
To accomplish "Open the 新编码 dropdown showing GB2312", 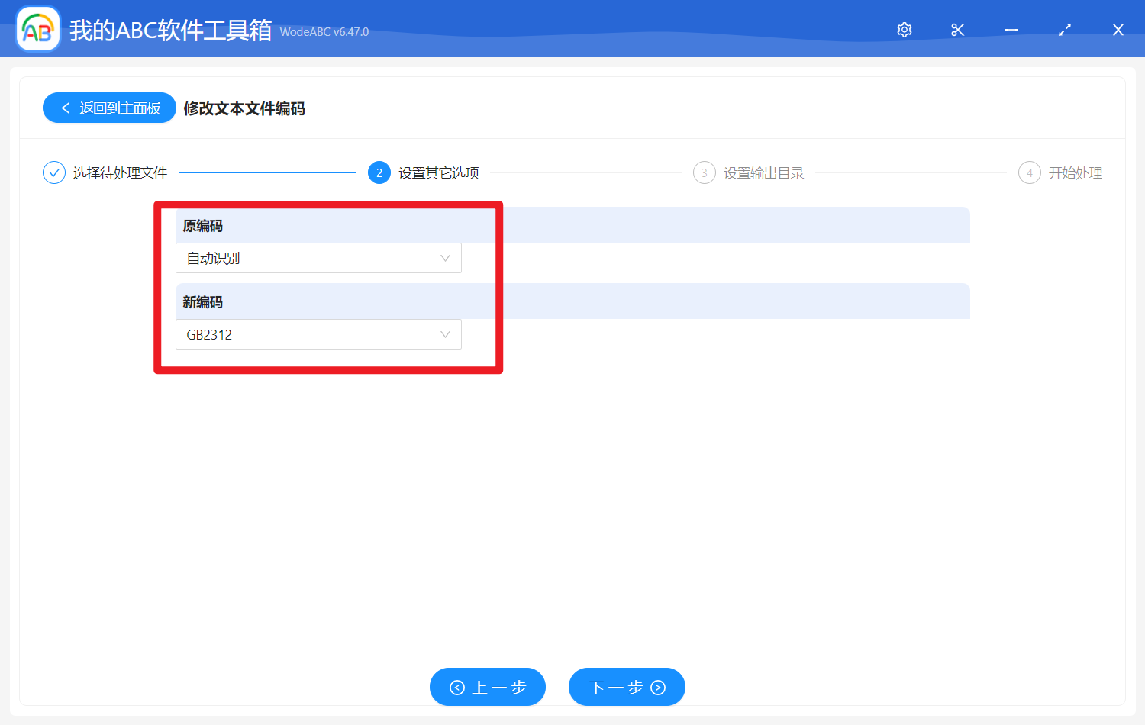I will (318, 334).
